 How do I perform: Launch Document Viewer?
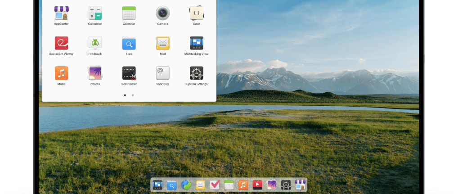click(x=61, y=43)
